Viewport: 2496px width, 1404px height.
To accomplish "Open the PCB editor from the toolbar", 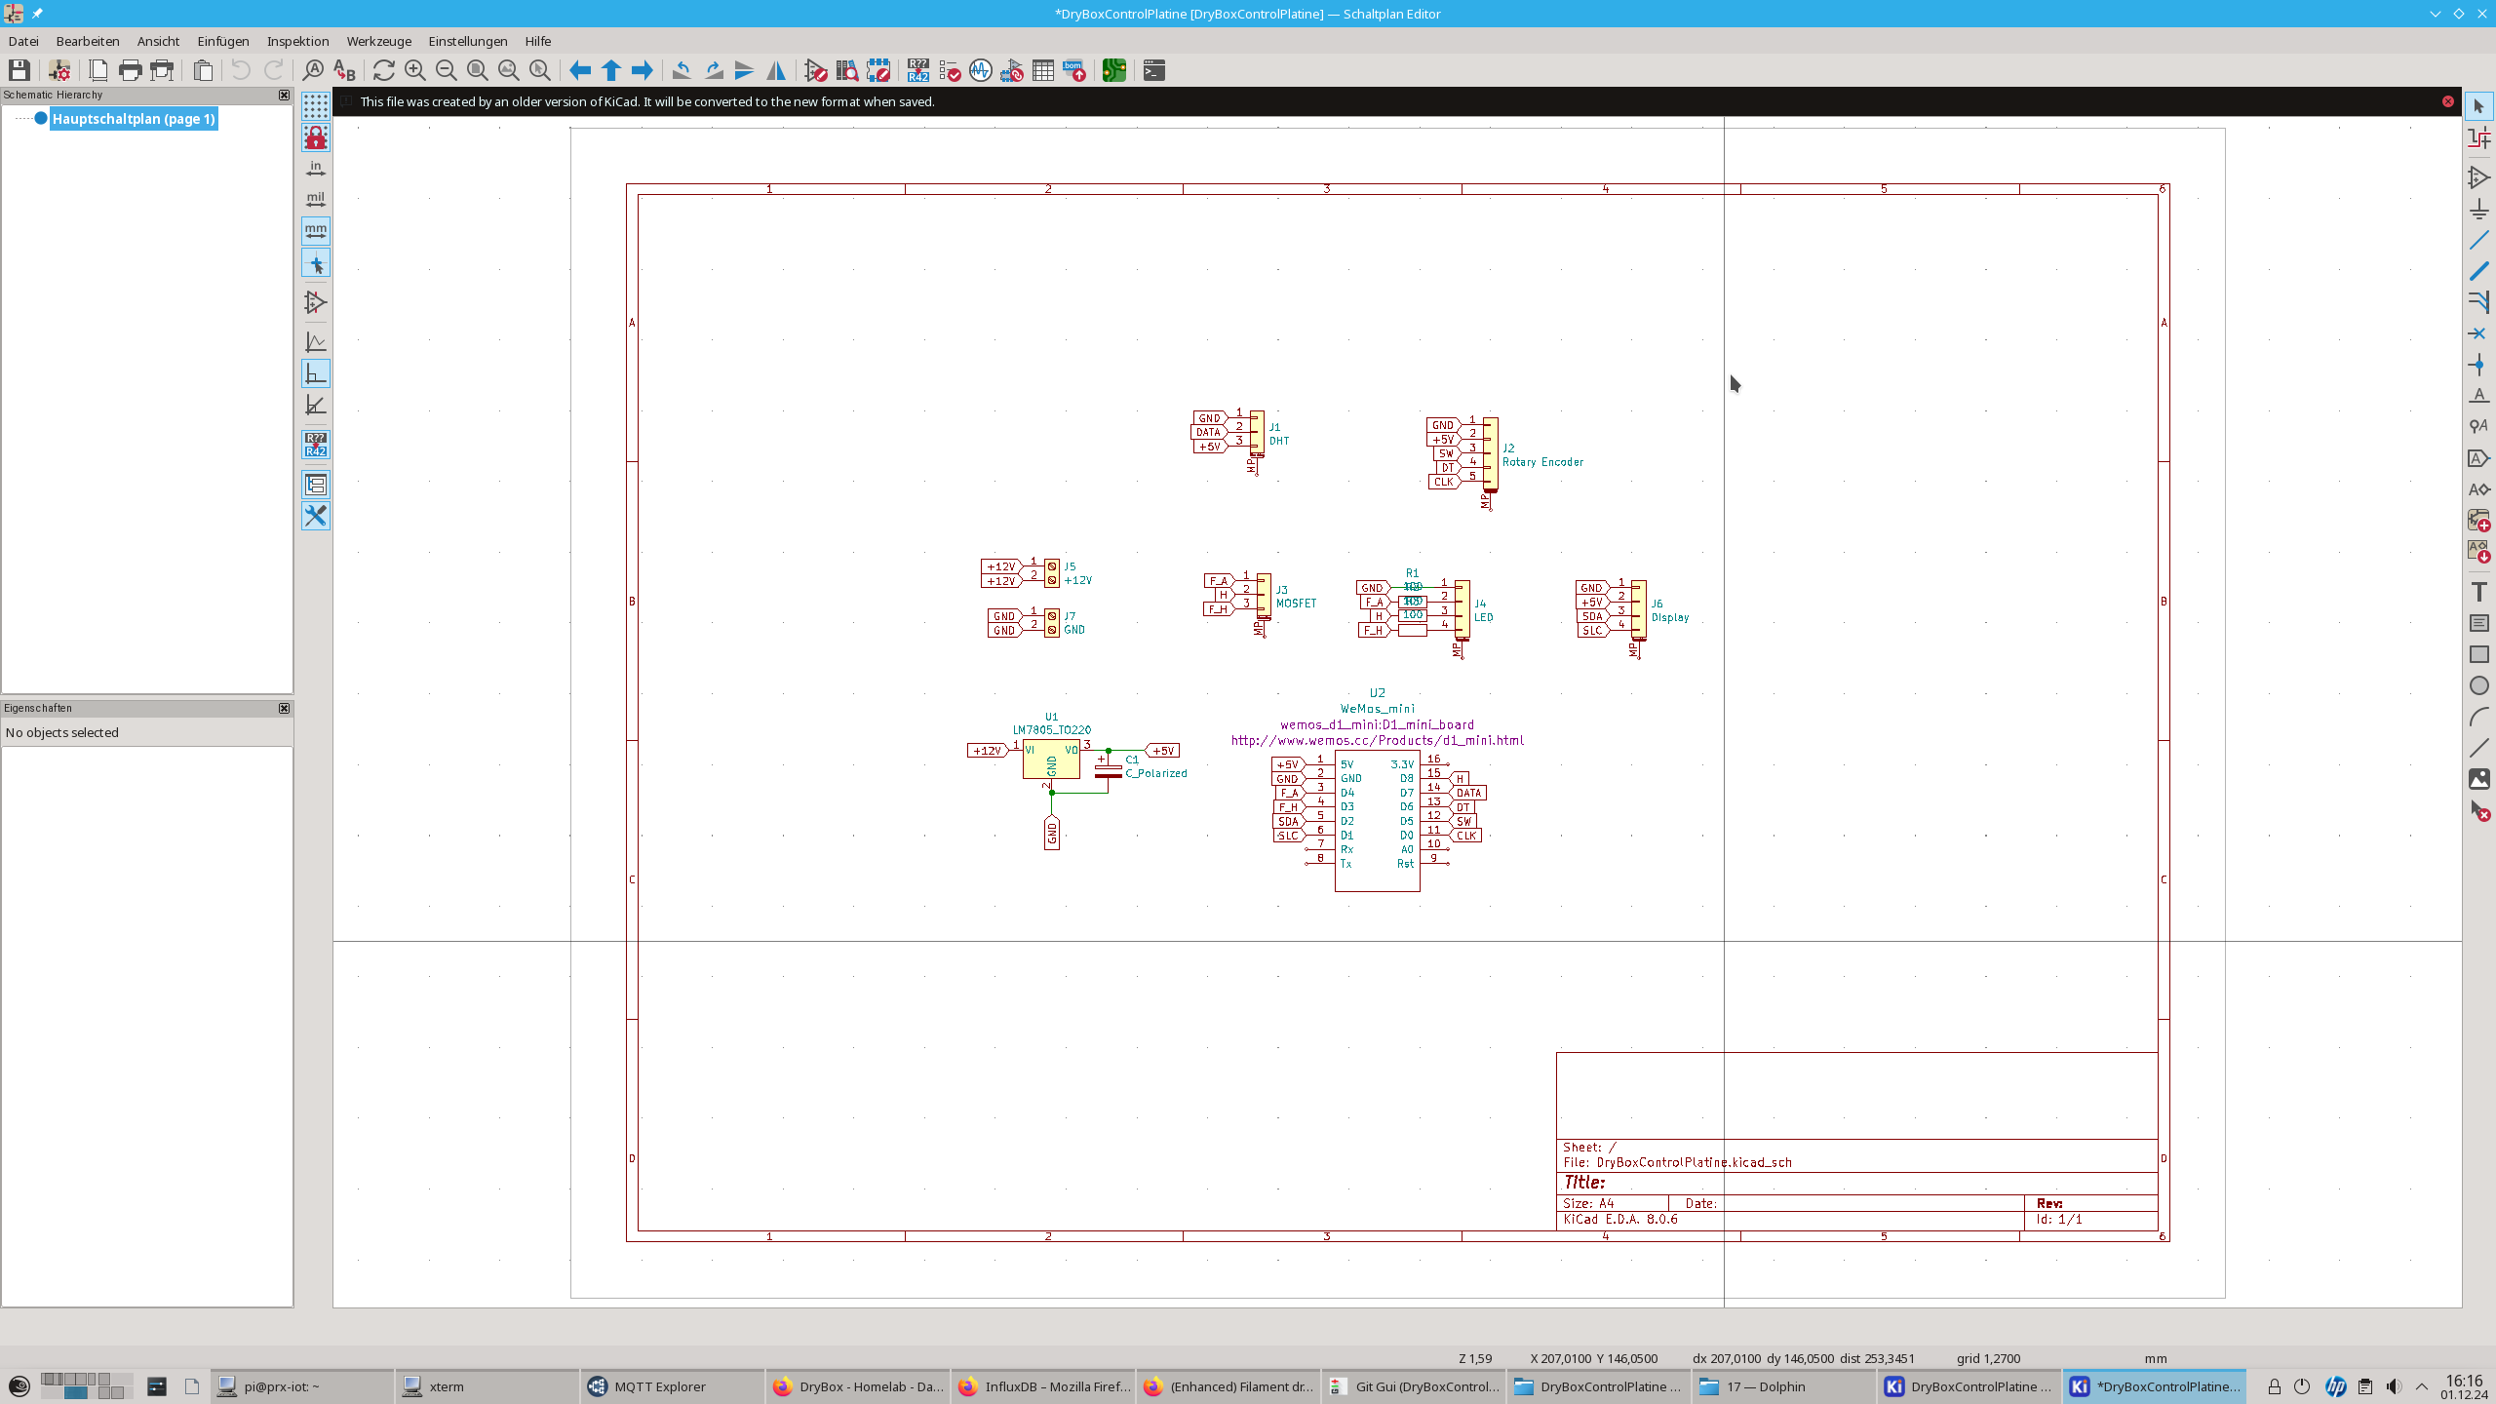I will pos(1113,70).
